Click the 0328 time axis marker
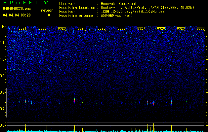The height and width of the screenshot is (132, 208). coord(161,28)
